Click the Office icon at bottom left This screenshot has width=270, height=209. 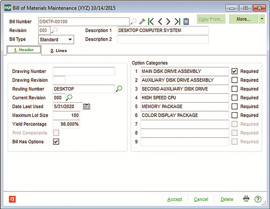click(x=12, y=199)
